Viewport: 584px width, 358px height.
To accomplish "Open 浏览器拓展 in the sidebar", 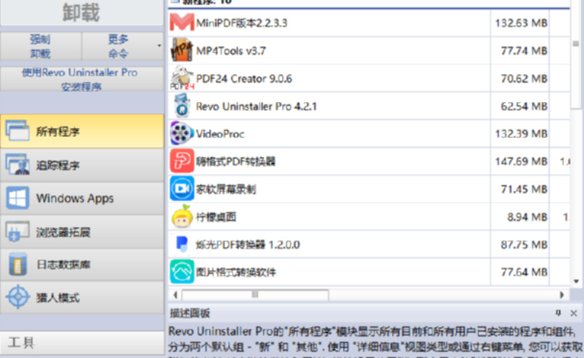I will pos(82,232).
